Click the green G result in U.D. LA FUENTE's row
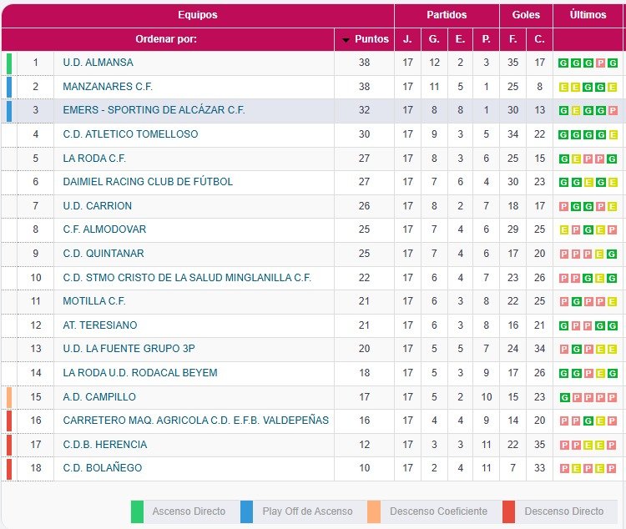 pos(576,350)
